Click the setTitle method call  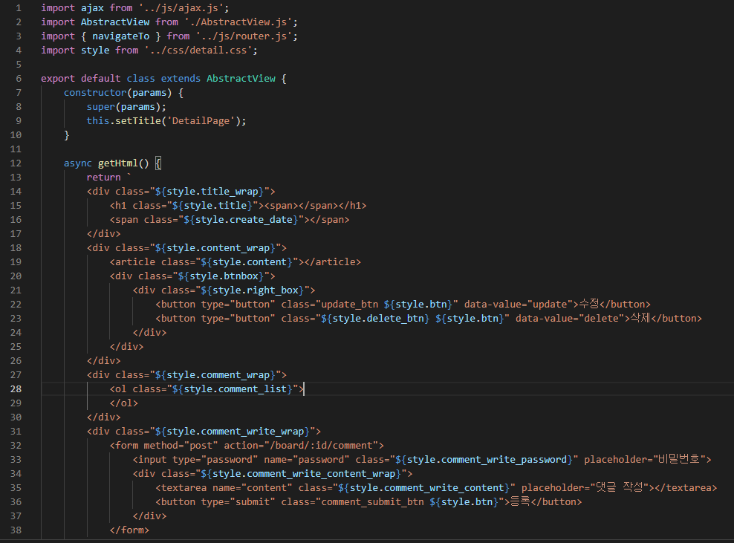tap(138, 121)
